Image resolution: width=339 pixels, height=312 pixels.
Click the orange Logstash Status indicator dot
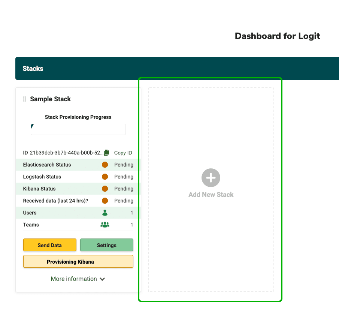105,177
